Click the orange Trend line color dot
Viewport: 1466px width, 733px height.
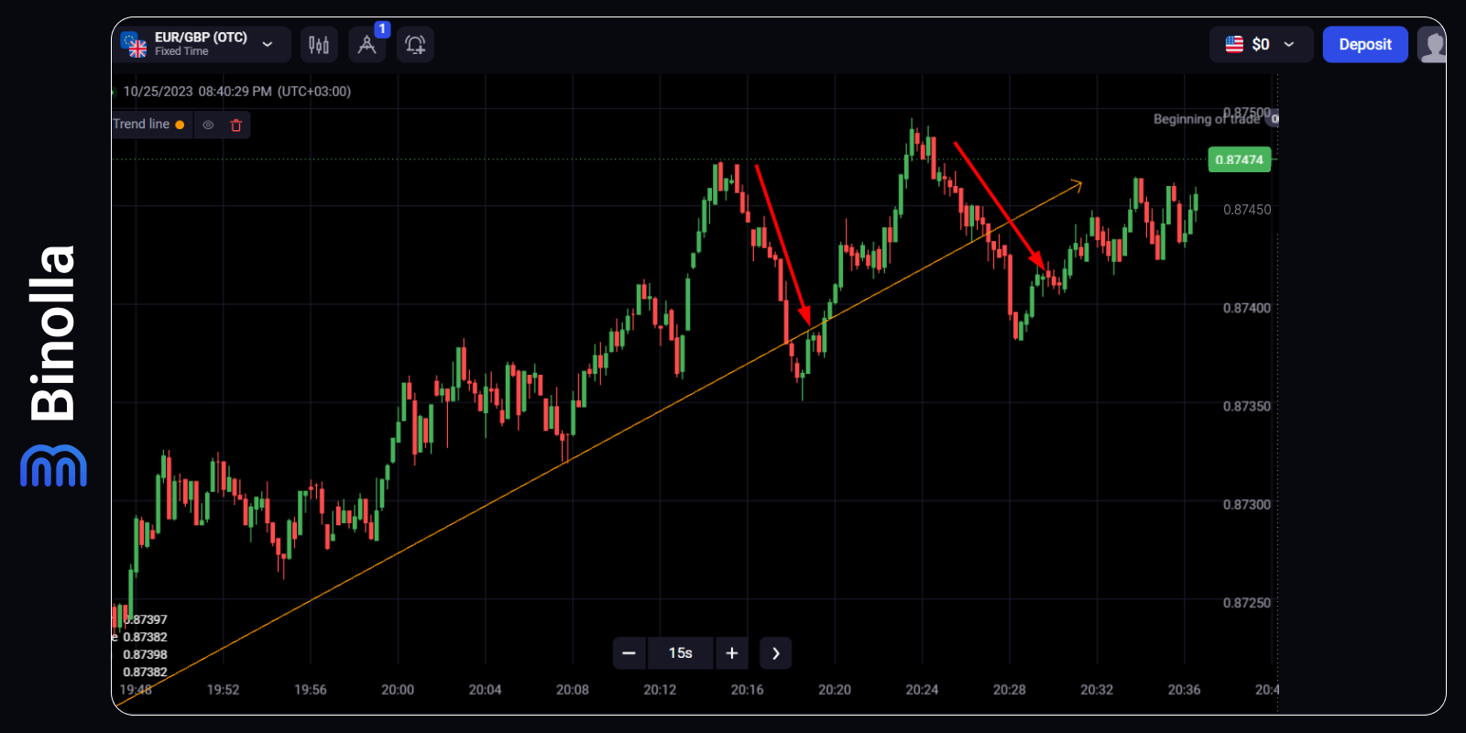pos(180,126)
